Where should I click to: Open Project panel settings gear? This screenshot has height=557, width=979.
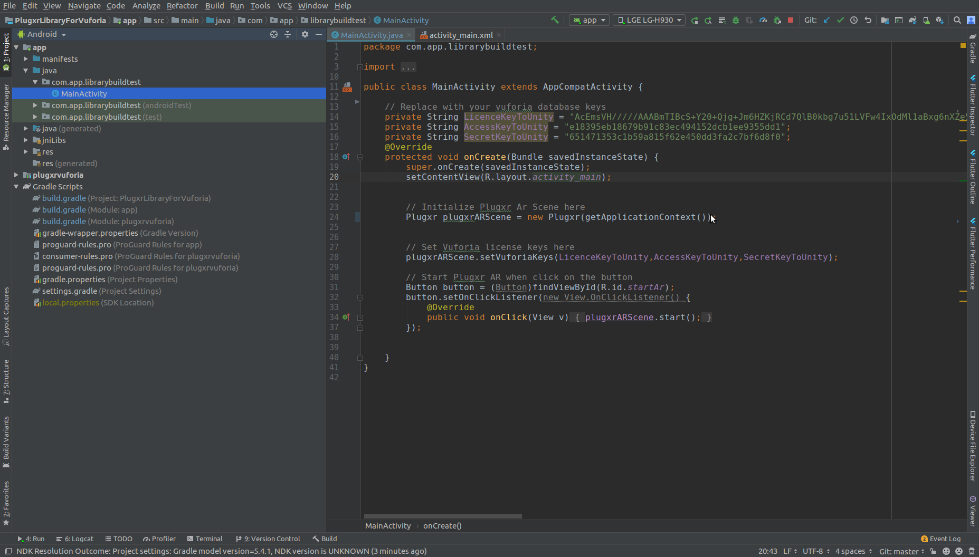click(x=305, y=34)
